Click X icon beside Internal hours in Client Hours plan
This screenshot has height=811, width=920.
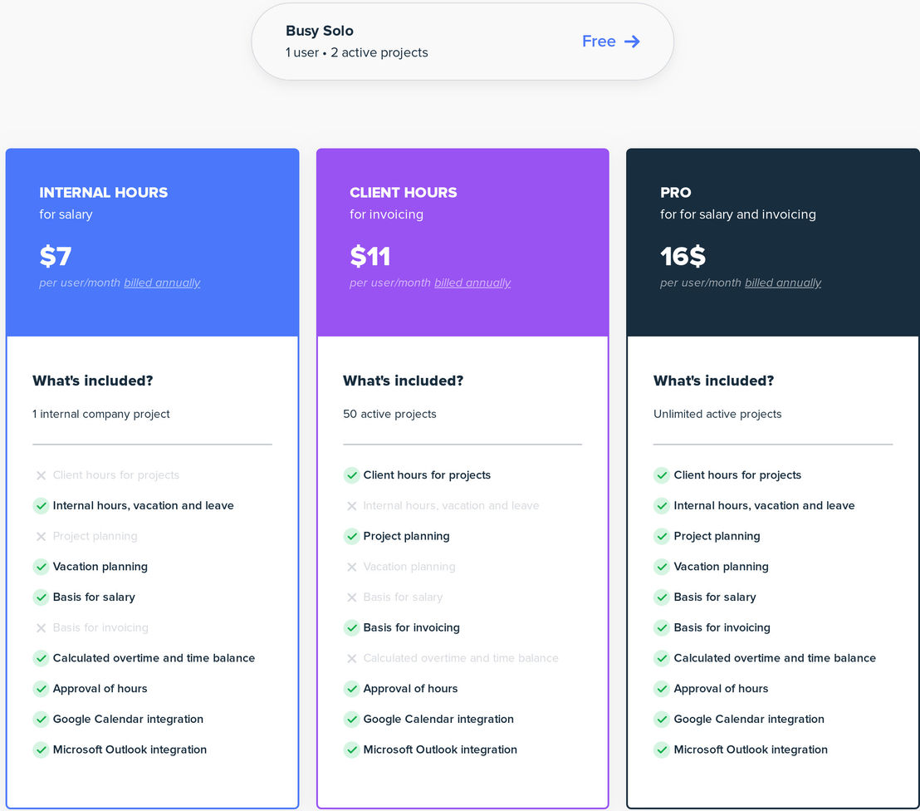(x=351, y=505)
